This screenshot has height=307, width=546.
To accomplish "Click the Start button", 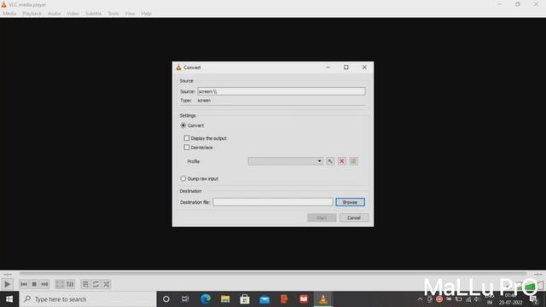I will [x=322, y=217].
